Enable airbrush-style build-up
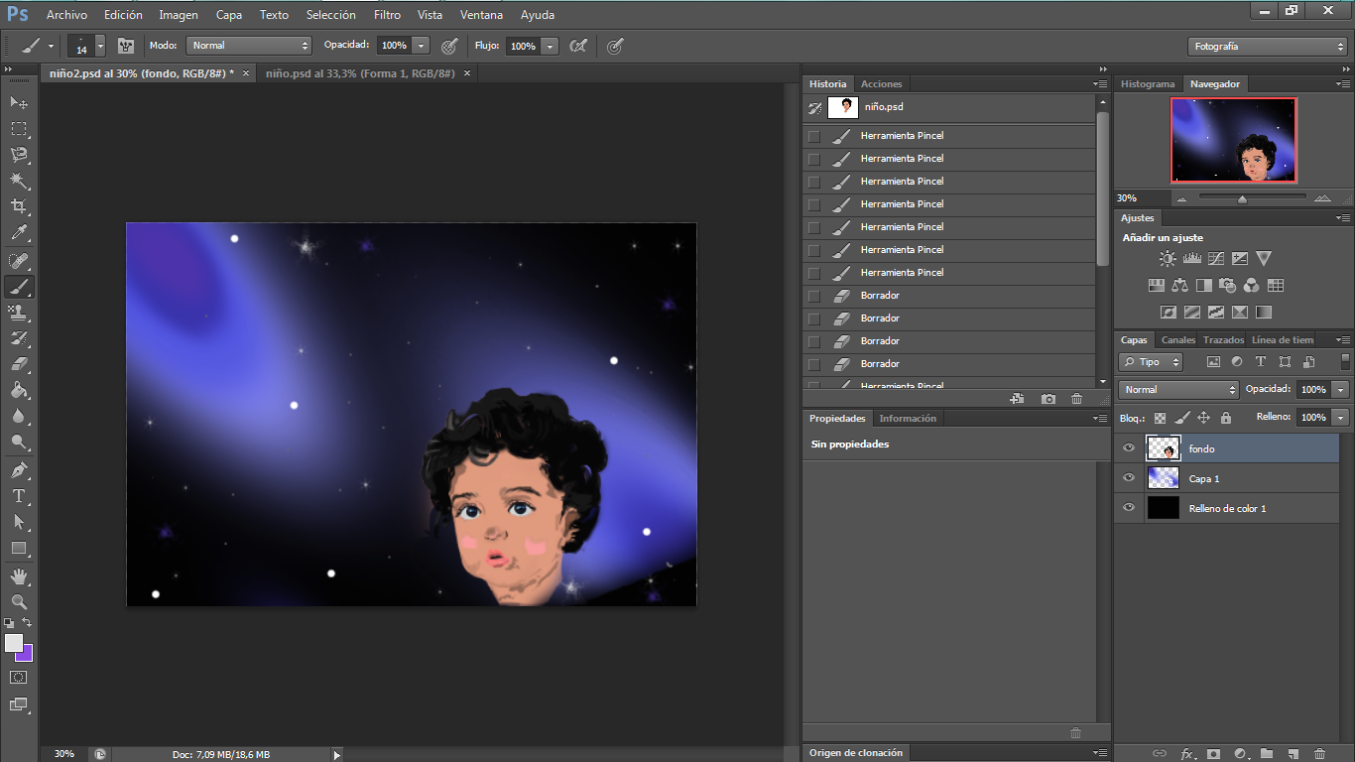The image size is (1355, 762). 578,46
